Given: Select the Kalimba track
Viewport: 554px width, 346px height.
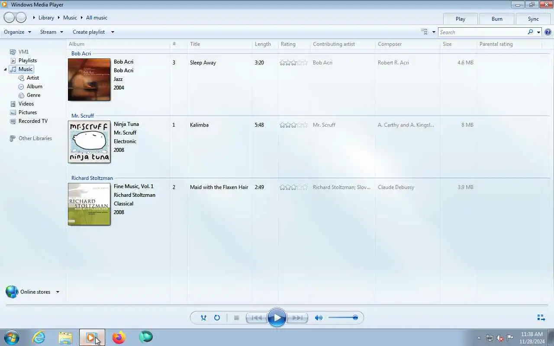Looking at the screenshot, I should [x=199, y=125].
